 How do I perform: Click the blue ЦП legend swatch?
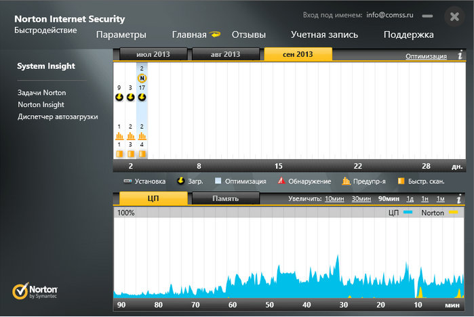(x=408, y=213)
